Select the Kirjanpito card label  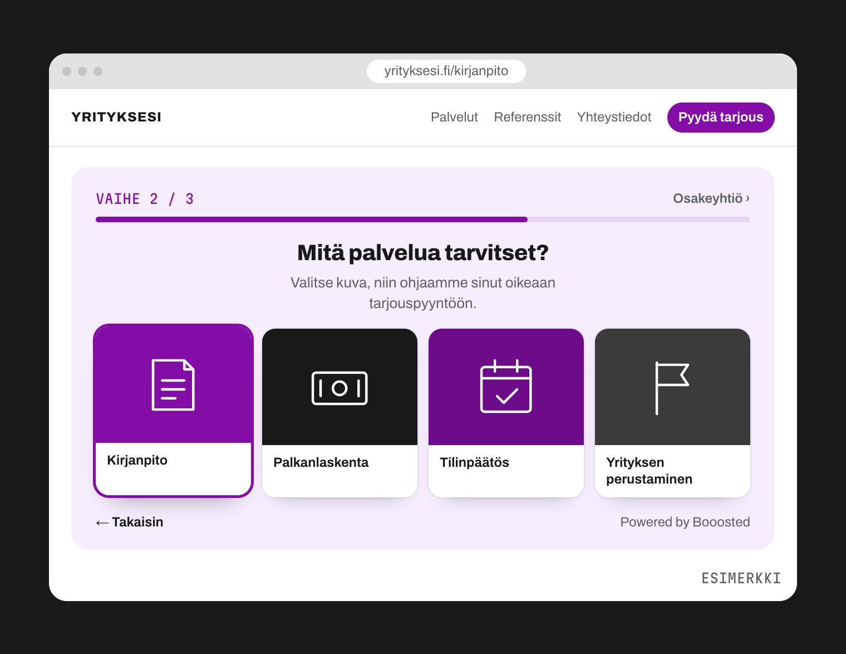(137, 460)
